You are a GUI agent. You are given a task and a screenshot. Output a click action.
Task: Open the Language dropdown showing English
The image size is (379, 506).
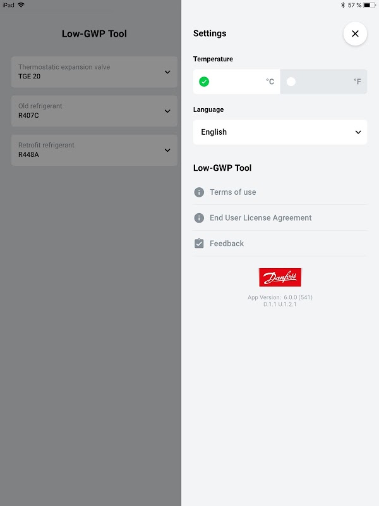[x=280, y=132]
